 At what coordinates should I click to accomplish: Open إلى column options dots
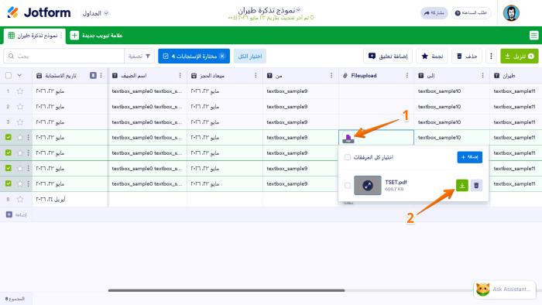pyautogui.click(x=482, y=75)
